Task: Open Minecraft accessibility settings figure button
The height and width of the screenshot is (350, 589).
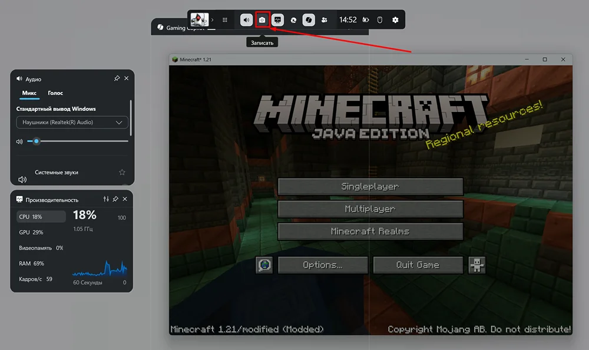Action: click(x=477, y=265)
